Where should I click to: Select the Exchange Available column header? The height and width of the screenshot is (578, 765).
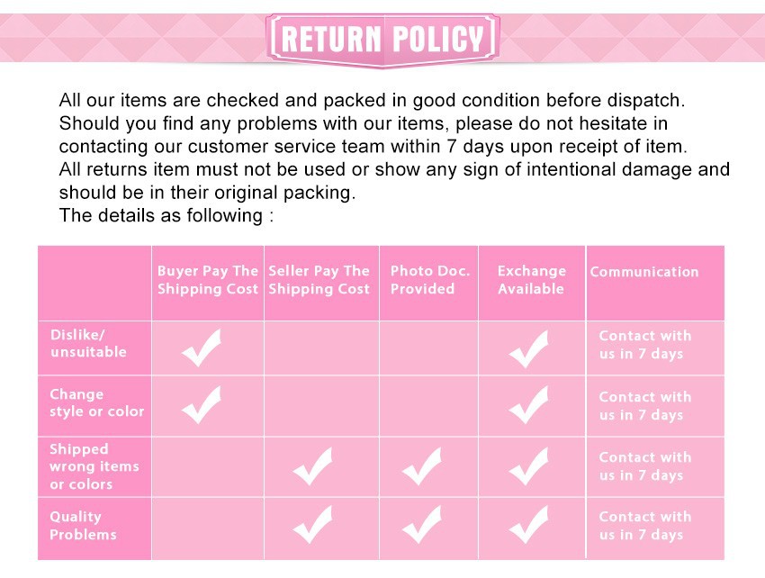pos(531,280)
